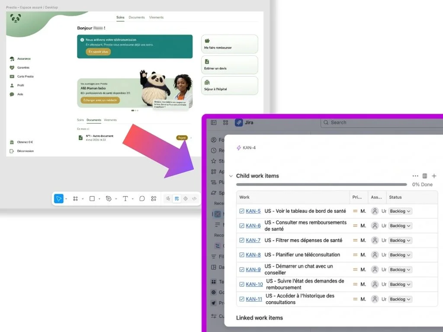Click the 0% Done progress bar
Screen dimensions: 443x332
pyautogui.click(x=321, y=185)
